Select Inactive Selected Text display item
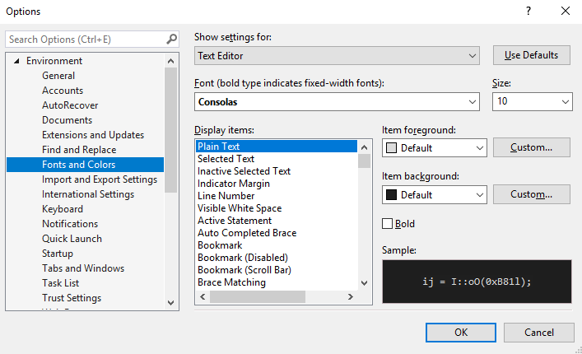582x354 pixels. click(244, 171)
